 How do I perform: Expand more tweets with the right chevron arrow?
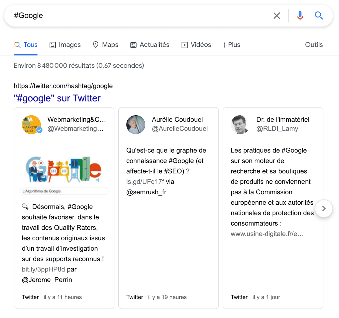(x=324, y=209)
